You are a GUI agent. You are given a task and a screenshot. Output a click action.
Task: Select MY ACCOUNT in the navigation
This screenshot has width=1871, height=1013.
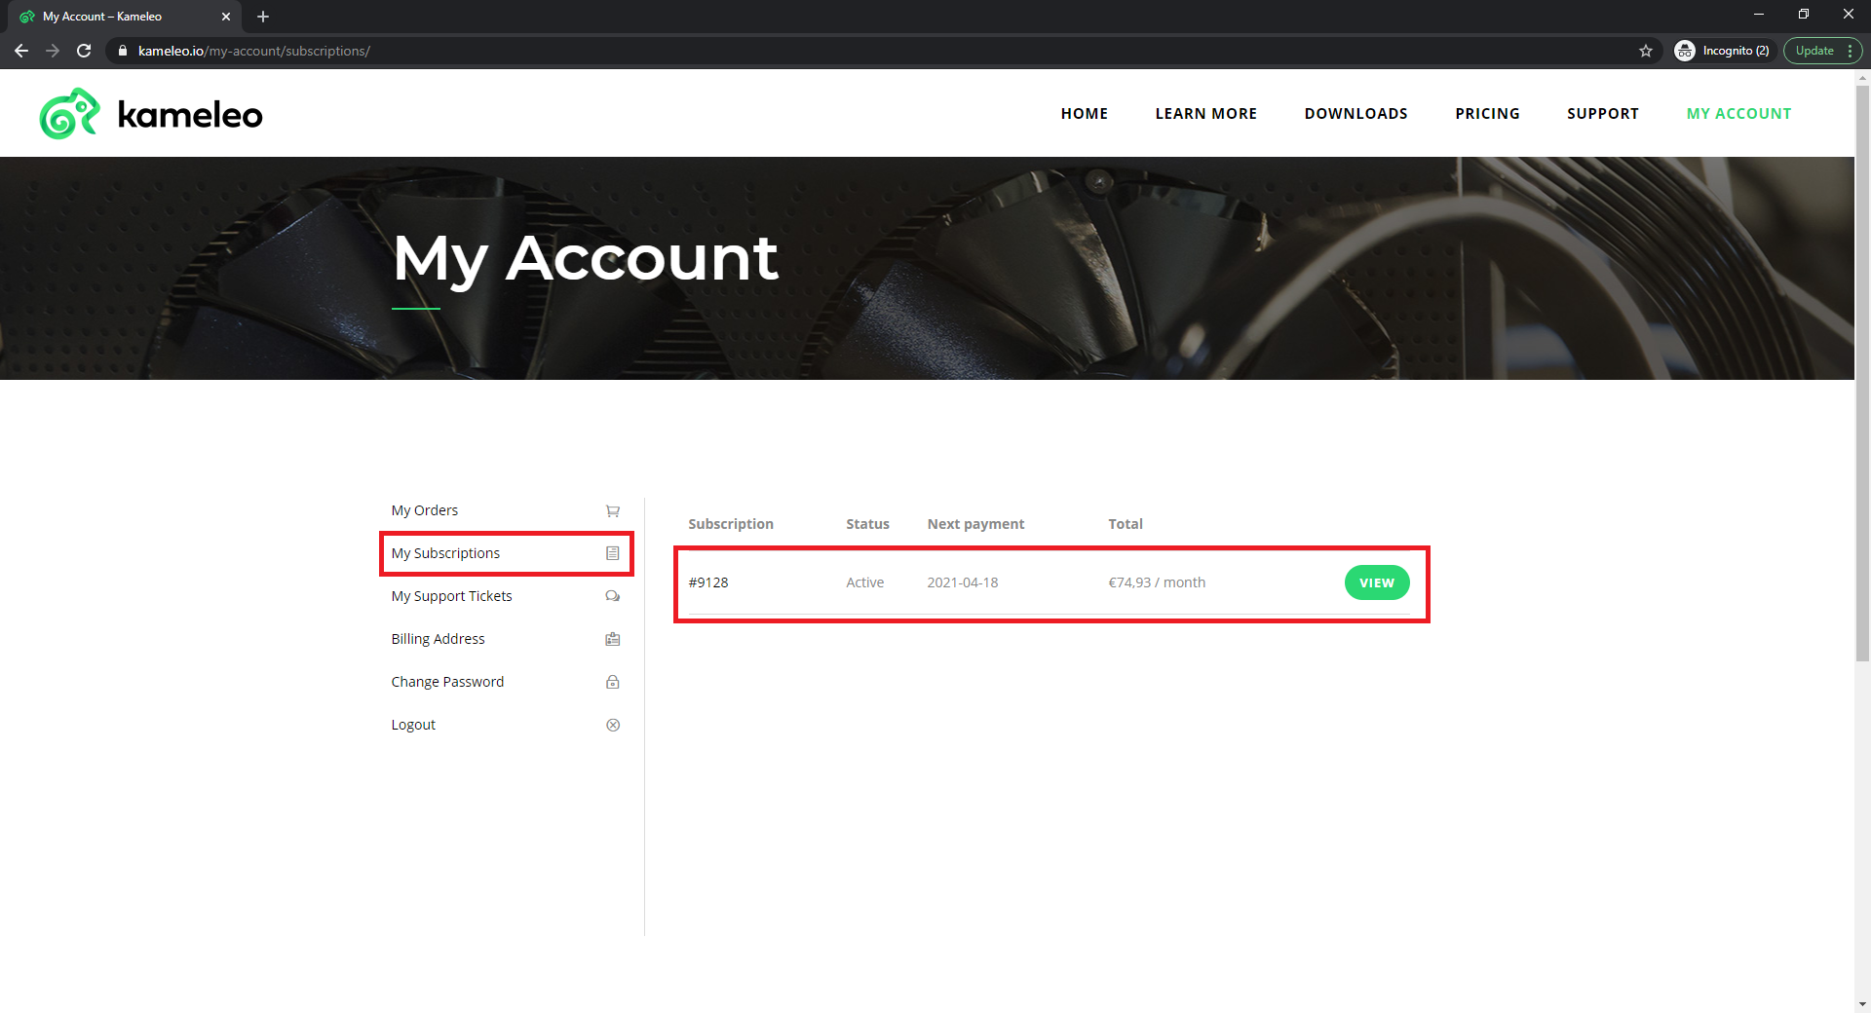click(x=1739, y=114)
